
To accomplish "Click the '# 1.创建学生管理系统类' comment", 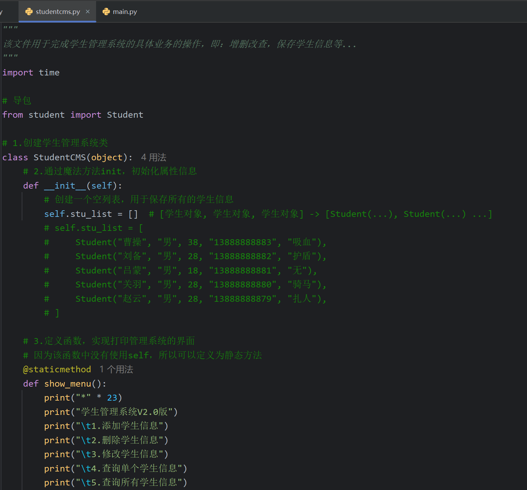I will click(55, 143).
